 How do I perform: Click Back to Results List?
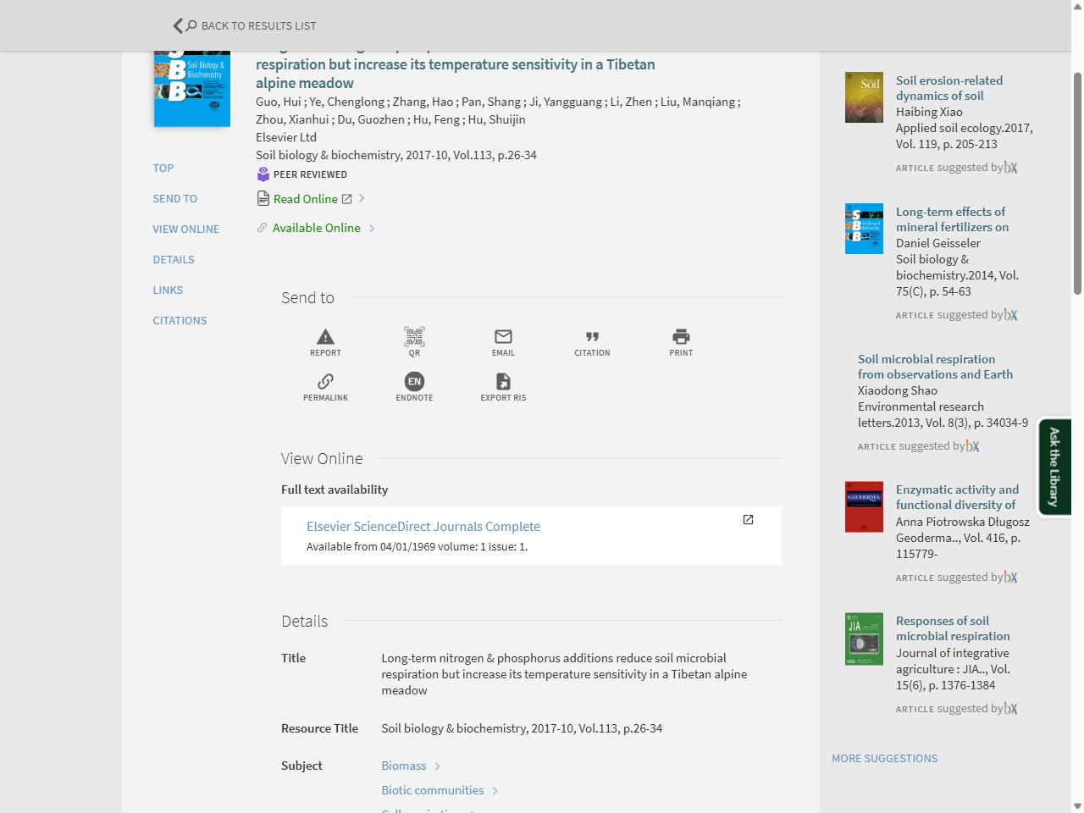pyautogui.click(x=259, y=26)
